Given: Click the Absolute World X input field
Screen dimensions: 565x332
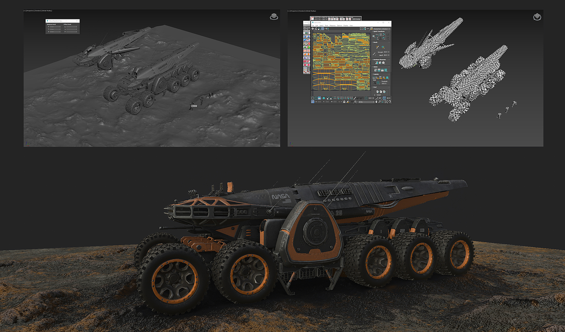Looking at the screenshot, I should click(55, 27).
